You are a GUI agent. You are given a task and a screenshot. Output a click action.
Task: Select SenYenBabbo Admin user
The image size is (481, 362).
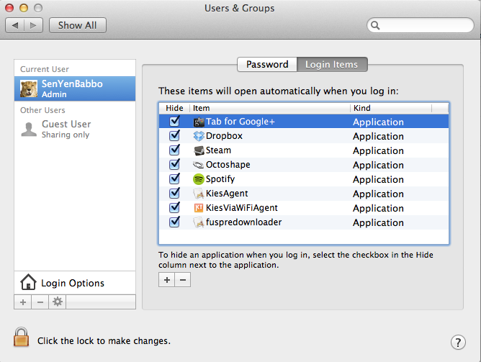tap(75, 89)
